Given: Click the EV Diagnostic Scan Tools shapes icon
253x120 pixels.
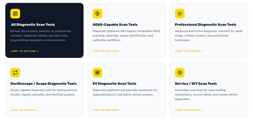Looking at the screenshot, I should click(x=97, y=73).
